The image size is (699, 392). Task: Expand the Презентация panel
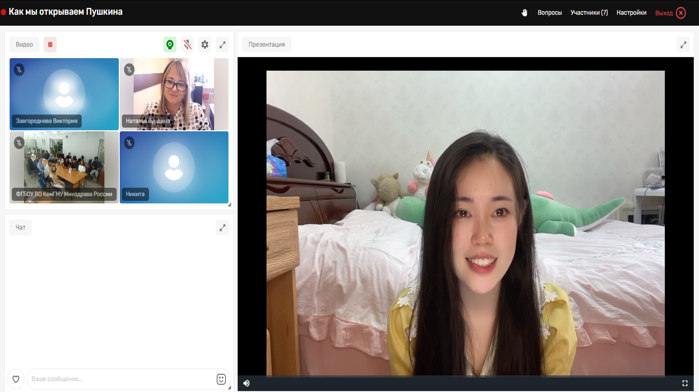point(683,45)
